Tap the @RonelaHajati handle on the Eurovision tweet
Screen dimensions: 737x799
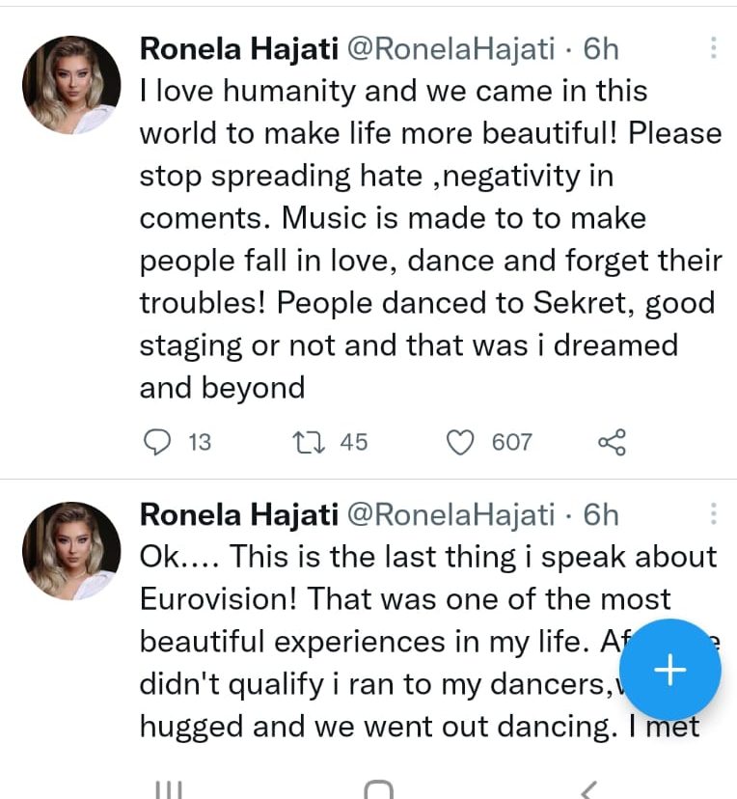pos(450,514)
